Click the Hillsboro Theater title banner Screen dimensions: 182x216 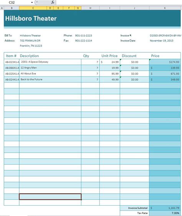pyautogui.click(x=92, y=18)
